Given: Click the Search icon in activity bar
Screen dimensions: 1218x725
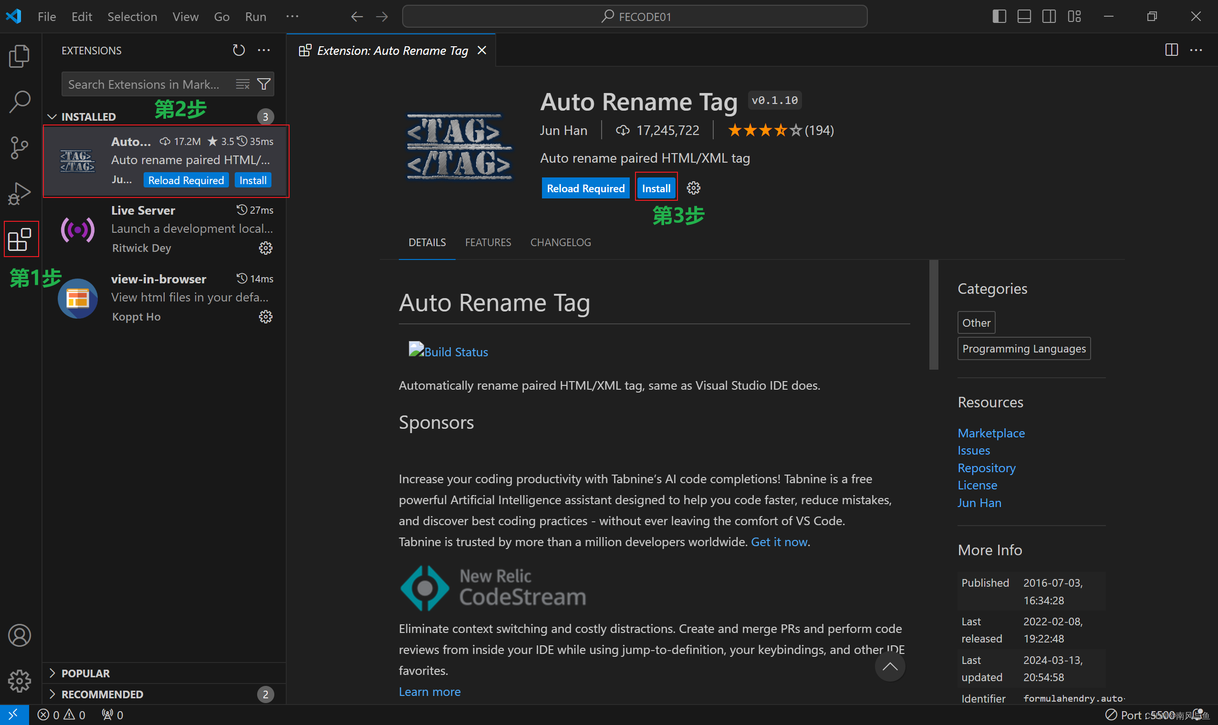Looking at the screenshot, I should (x=20, y=101).
